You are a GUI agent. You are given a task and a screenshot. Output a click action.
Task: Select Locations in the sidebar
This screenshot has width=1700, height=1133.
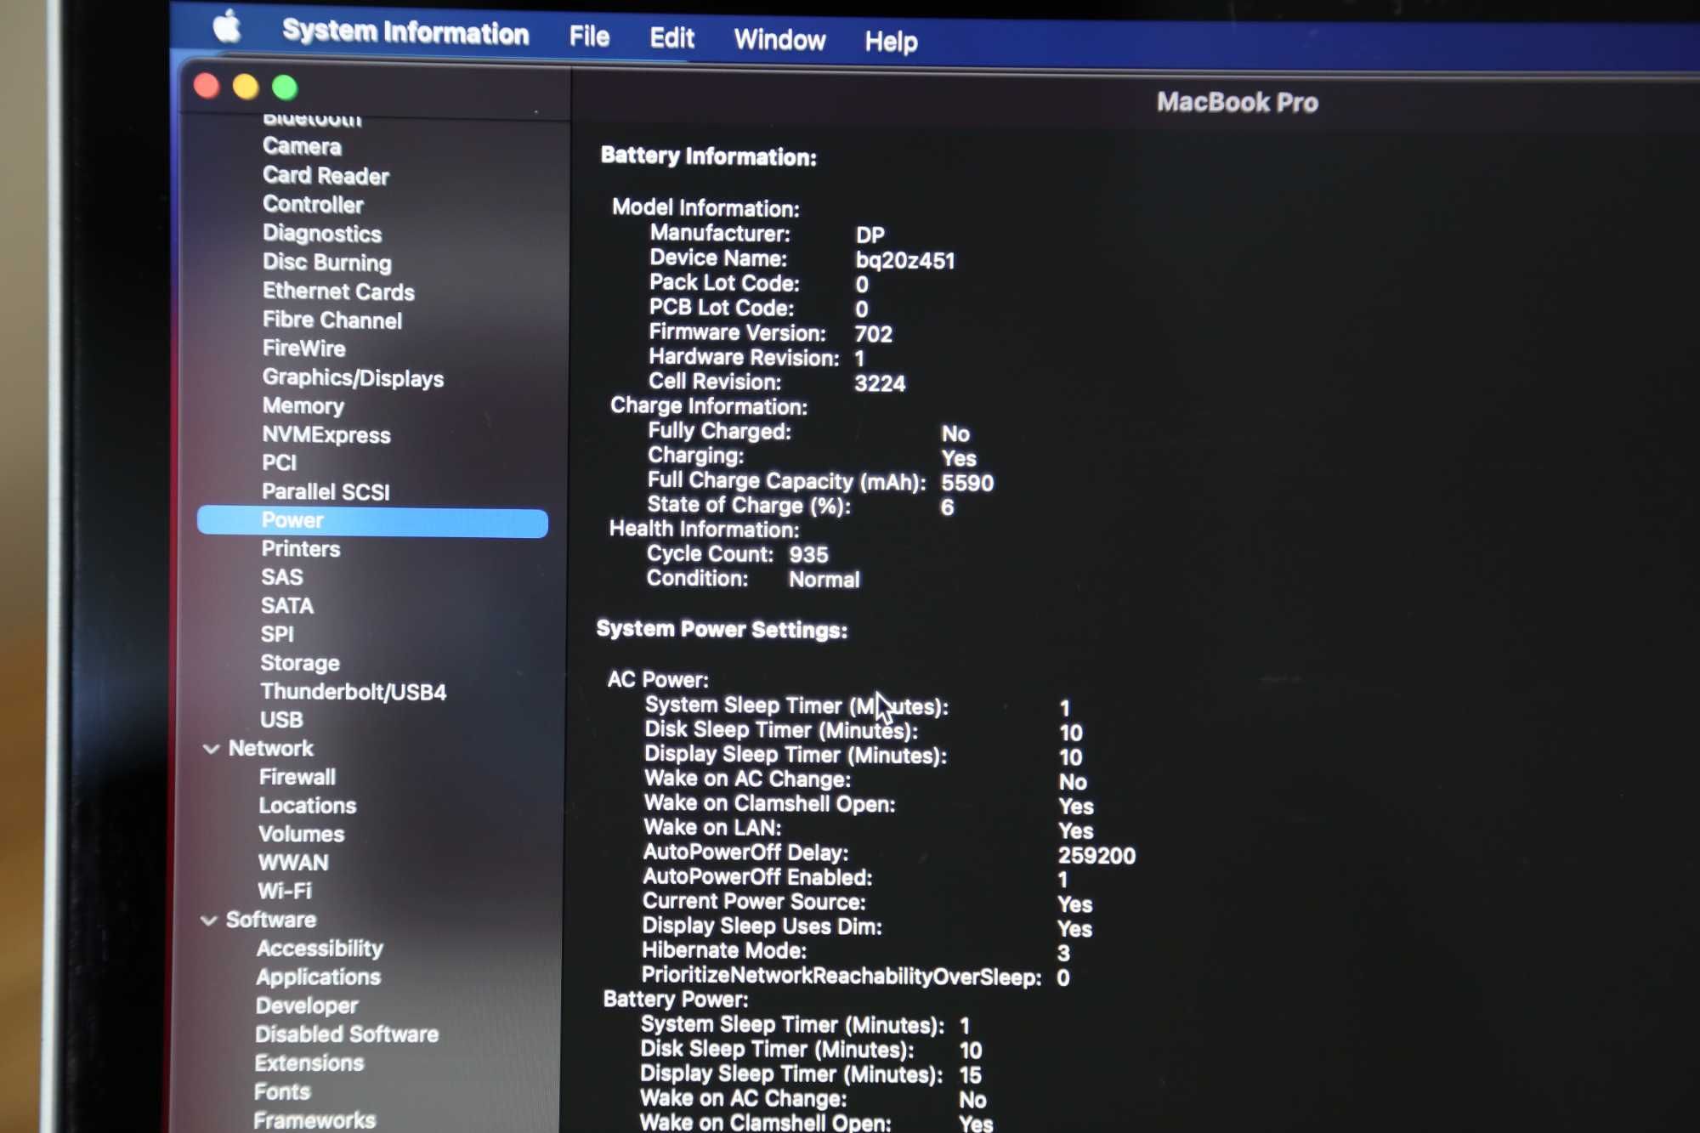[308, 805]
